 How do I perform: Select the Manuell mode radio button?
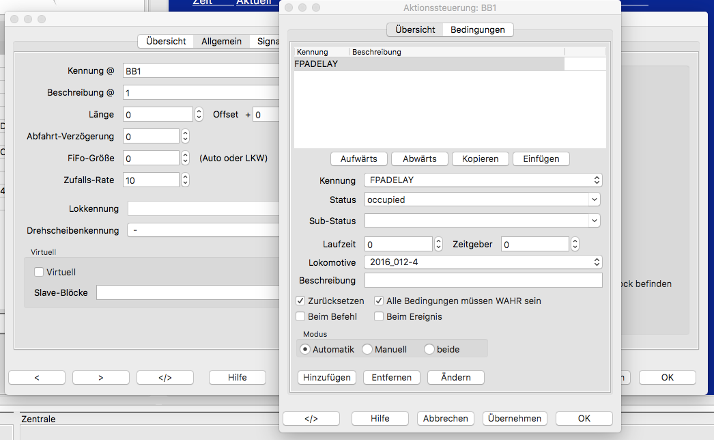(367, 349)
